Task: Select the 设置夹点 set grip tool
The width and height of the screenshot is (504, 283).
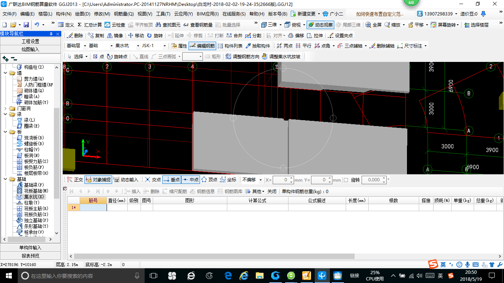Action: (x=340, y=36)
